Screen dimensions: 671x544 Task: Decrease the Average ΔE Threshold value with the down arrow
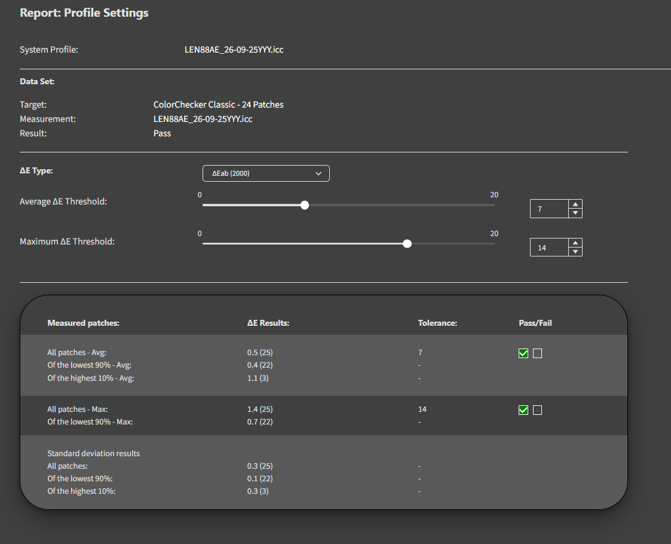[575, 213]
